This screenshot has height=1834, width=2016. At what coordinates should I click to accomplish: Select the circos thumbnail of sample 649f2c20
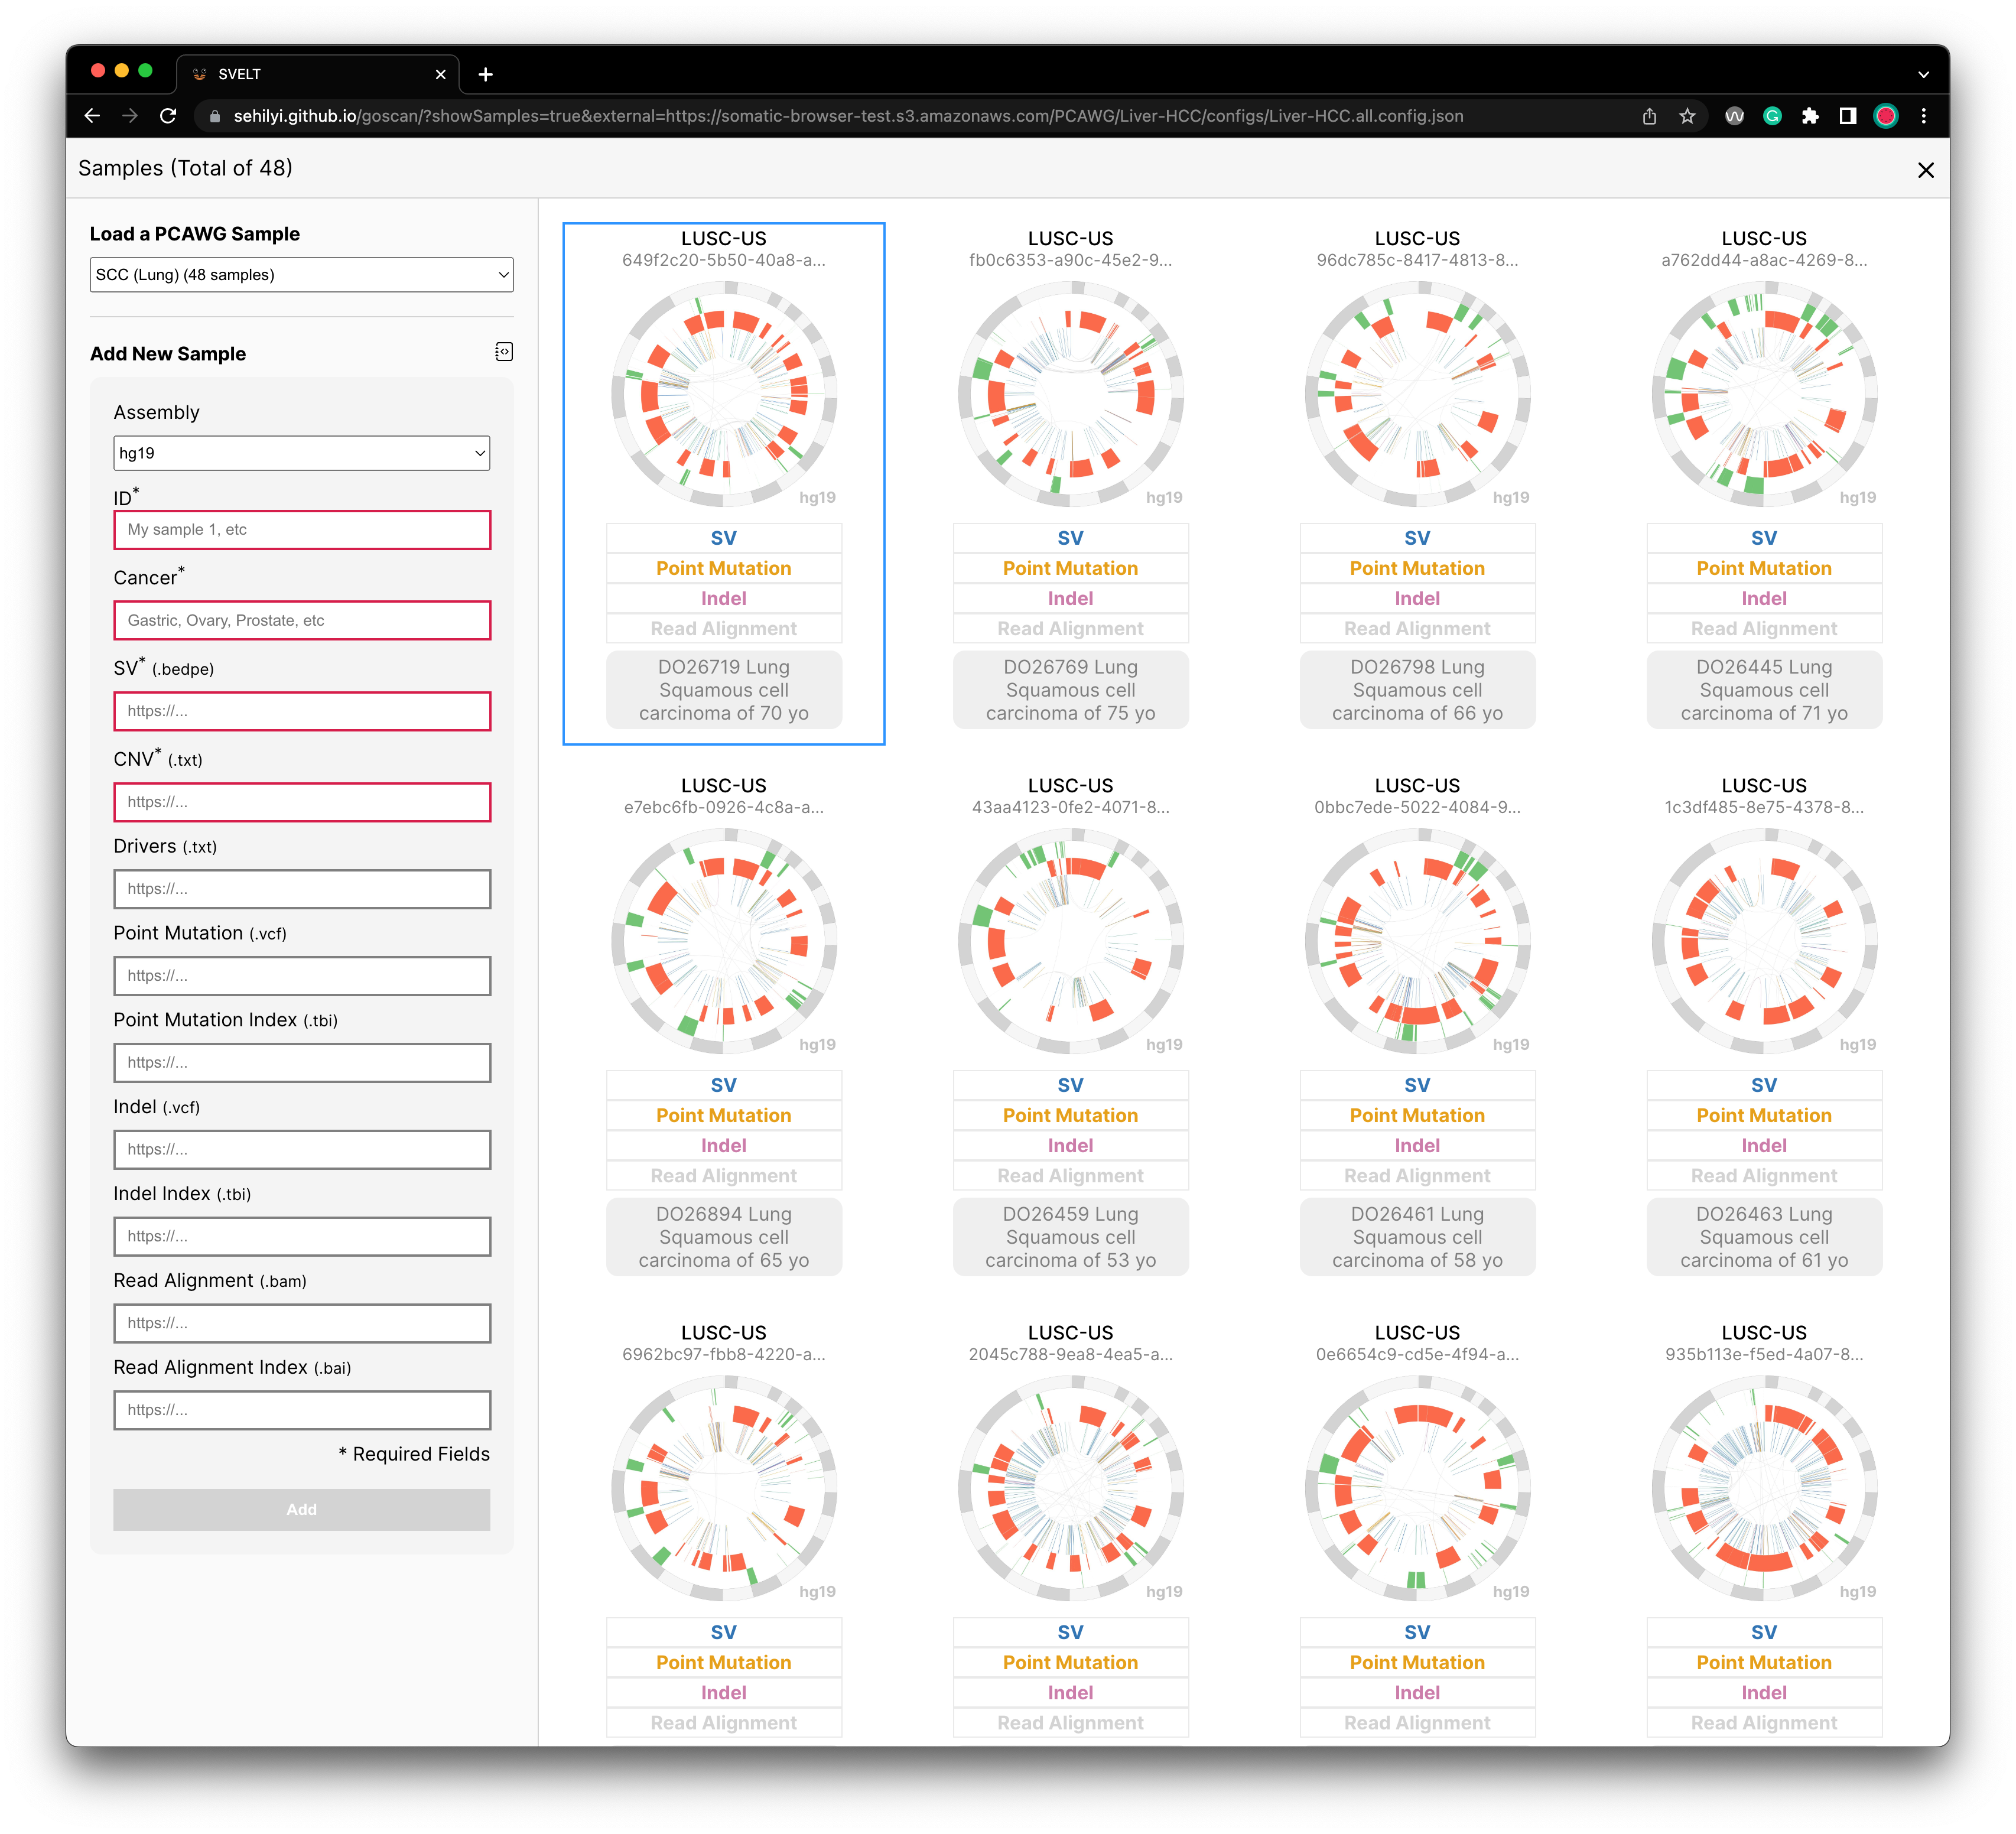(x=724, y=395)
